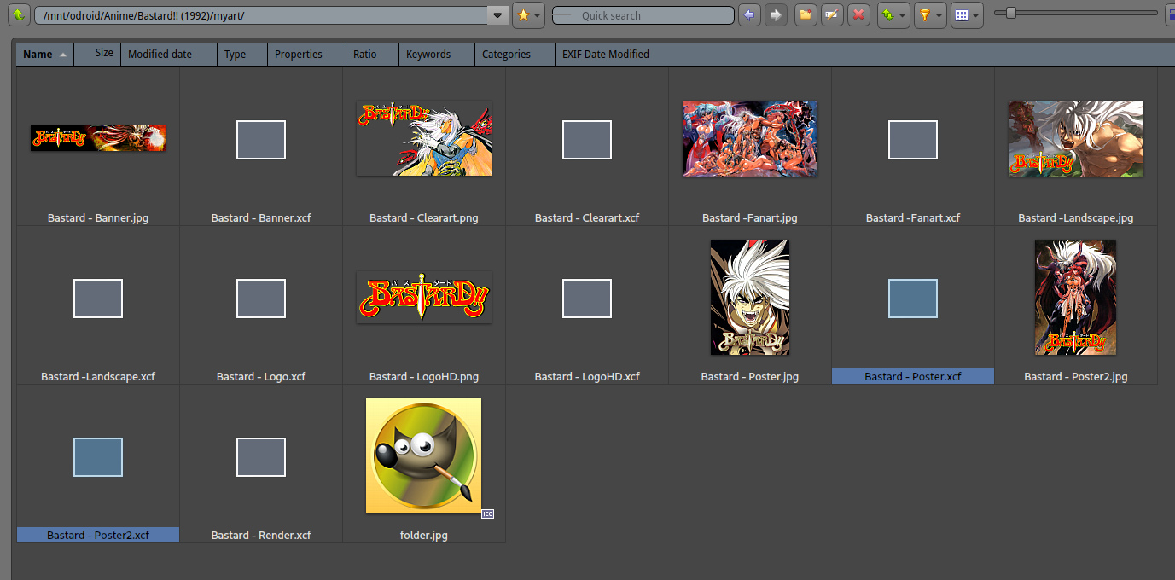Click the rename file icon
The width and height of the screenshot is (1175, 580).
coord(832,15)
